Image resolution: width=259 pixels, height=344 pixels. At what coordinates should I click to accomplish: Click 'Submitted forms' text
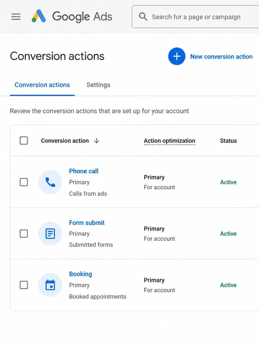[91, 245]
